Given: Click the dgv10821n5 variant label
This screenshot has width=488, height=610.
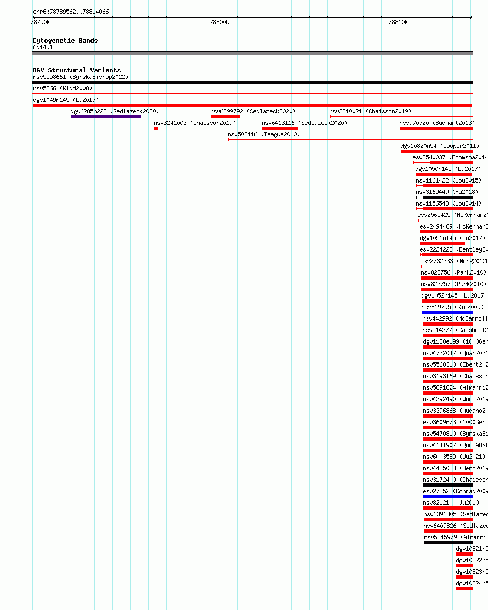Looking at the screenshot, I should coord(472,549).
